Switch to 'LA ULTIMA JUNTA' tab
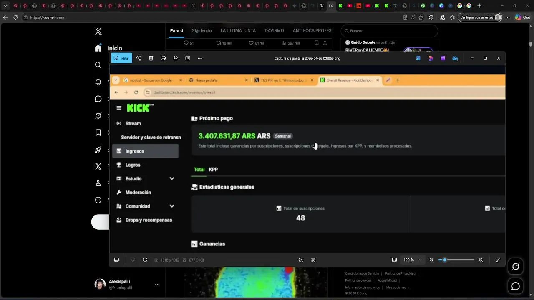Image resolution: width=534 pixels, height=300 pixels. click(x=238, y=31)
